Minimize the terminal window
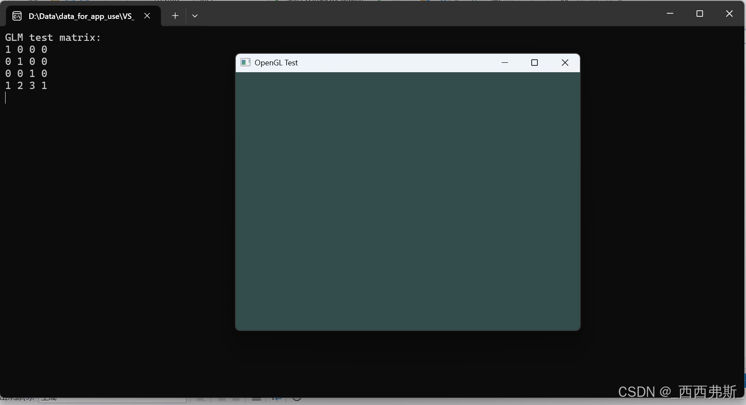 click(x=670, y=14)
